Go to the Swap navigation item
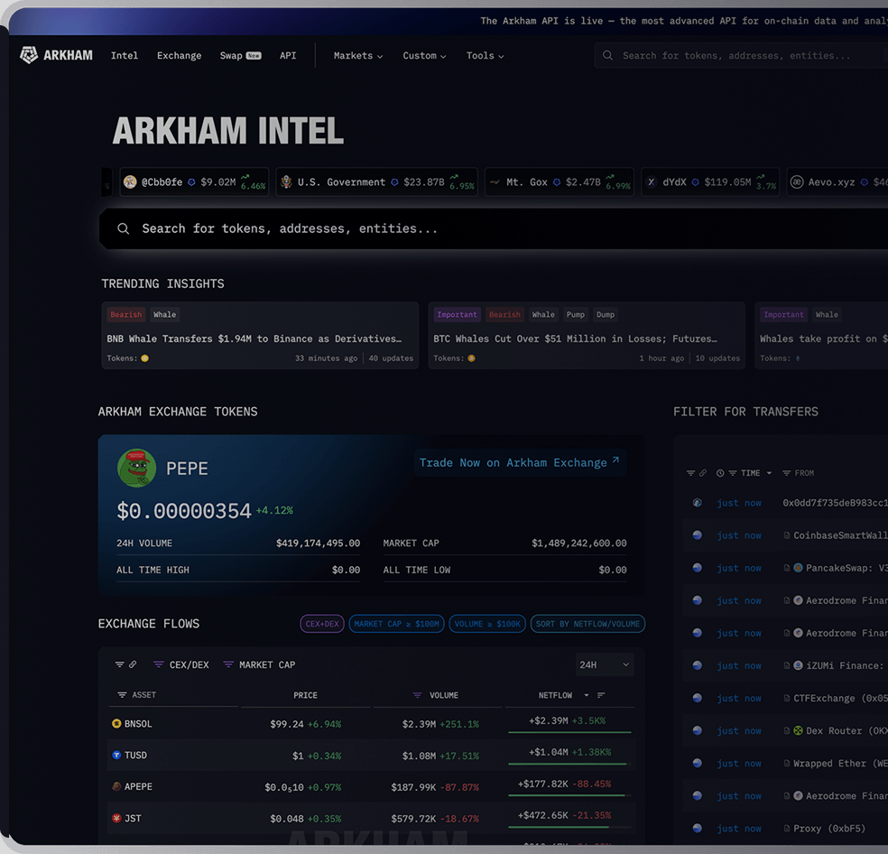Image resolution: width=888 pixels, height=854 pixels. tap(231, 56)
